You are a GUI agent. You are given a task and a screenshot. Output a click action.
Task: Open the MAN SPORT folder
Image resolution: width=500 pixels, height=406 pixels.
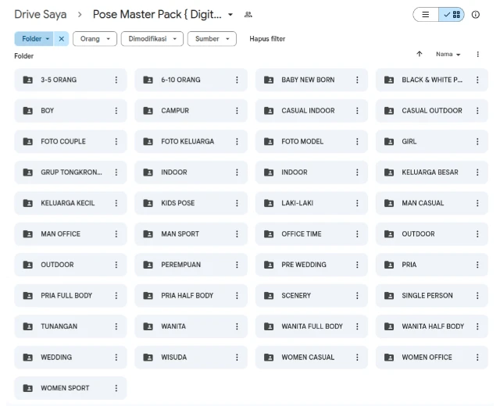(x=191, y=234)
